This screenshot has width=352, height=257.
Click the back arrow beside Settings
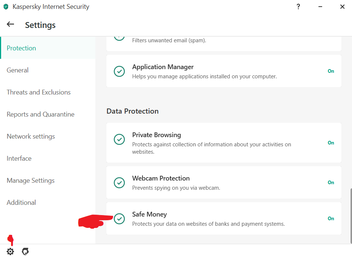click(10, 25)
